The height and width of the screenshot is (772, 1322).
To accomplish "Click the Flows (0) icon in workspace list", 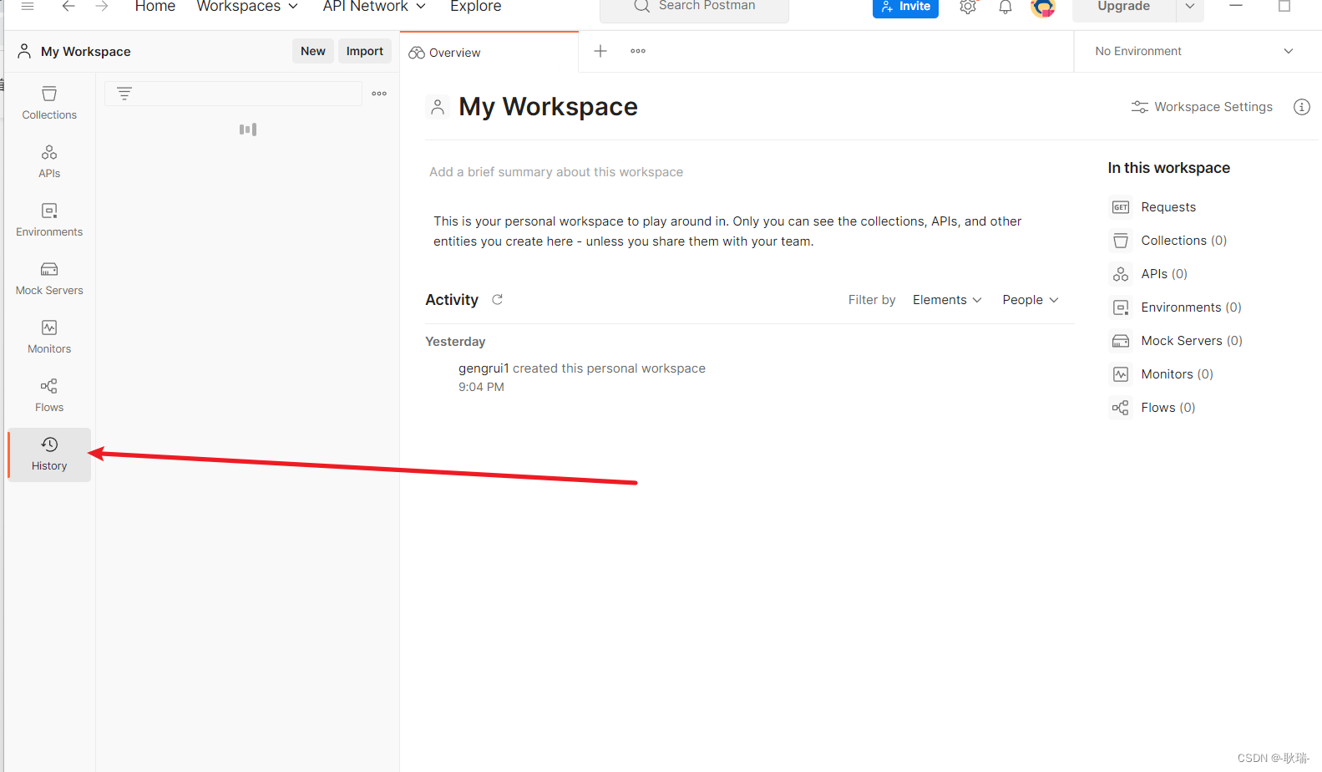I will tap(1121, 408).
